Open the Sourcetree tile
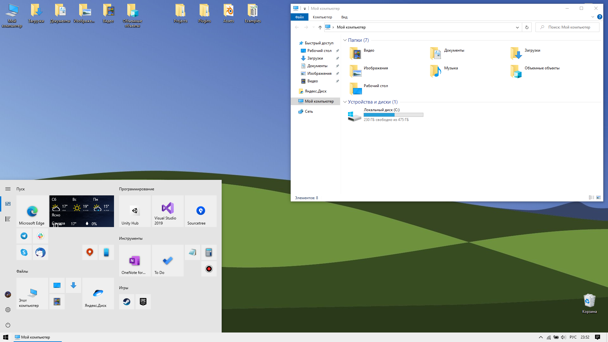This screenshot has width=608, height=342. [x=200, y=211]
